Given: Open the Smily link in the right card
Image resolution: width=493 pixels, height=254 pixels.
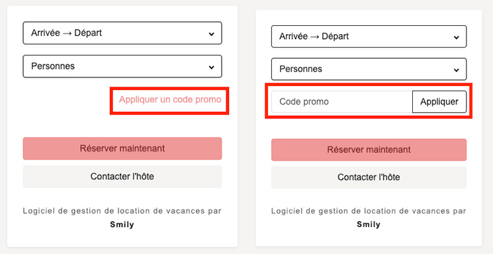Looking at the screenshot, I should point(369,225).
